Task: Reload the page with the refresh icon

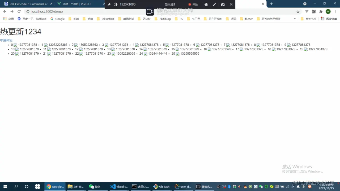Action: tap(19, 11)
